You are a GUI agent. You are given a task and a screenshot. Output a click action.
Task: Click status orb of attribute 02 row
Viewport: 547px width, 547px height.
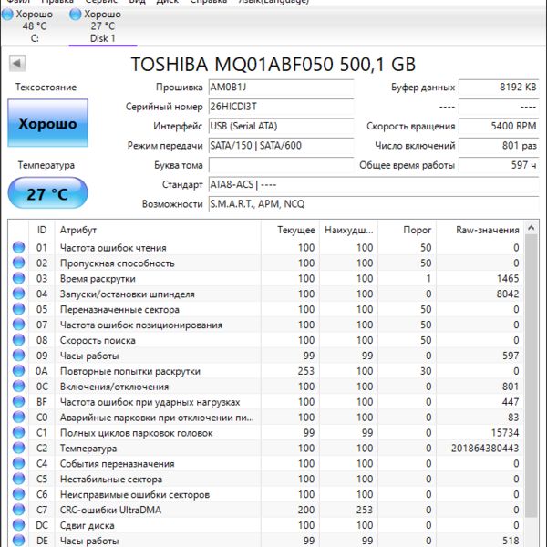click(x=19, y=263)
